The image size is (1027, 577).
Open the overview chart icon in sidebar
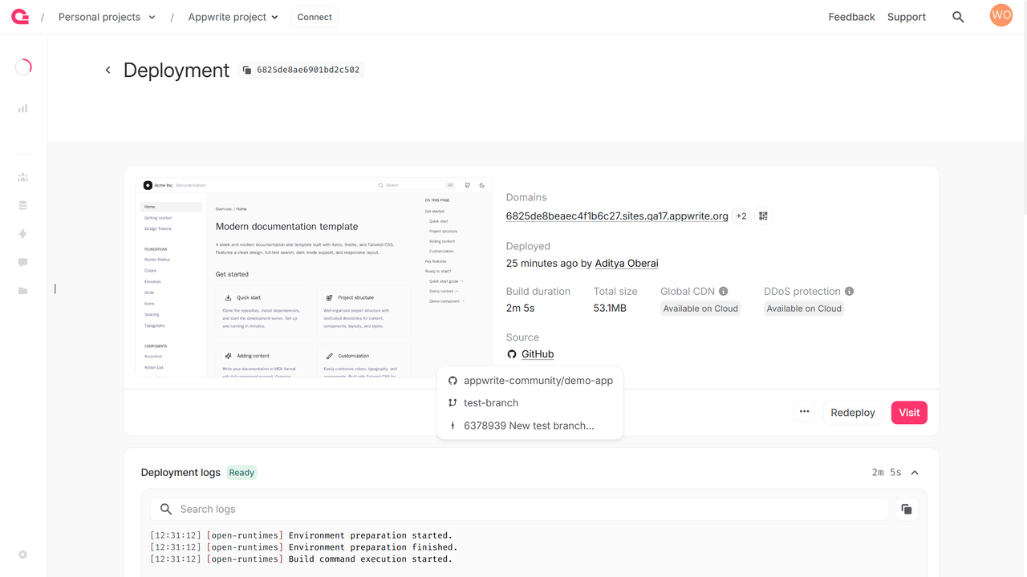click(22, 108)
